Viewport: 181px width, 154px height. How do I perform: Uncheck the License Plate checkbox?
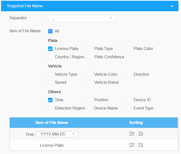pos(50,49)
